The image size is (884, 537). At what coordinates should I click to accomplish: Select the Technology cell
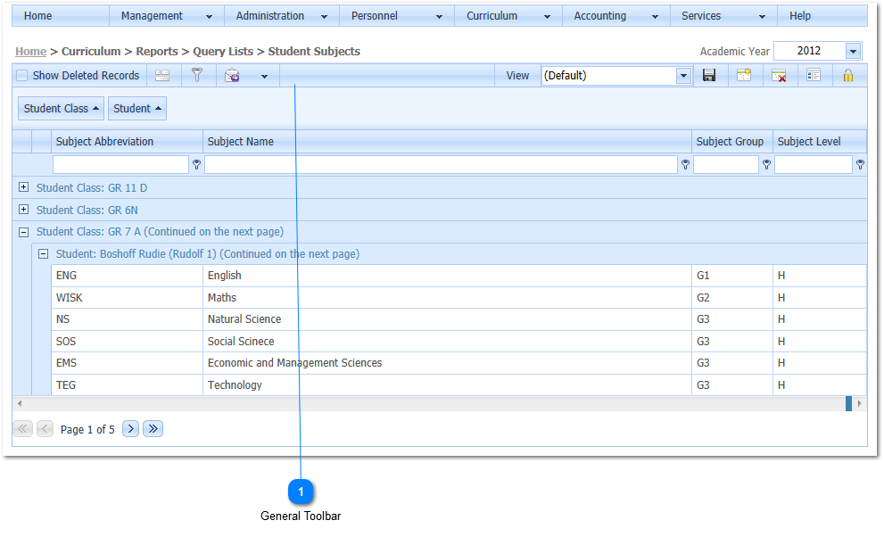tap(447, 384)
